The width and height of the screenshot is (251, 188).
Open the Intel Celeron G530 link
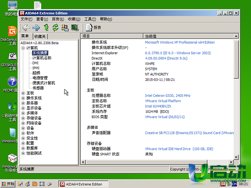click(x=168, y=96)
